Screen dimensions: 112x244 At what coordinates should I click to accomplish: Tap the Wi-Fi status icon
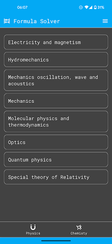[x=86, y=7]
